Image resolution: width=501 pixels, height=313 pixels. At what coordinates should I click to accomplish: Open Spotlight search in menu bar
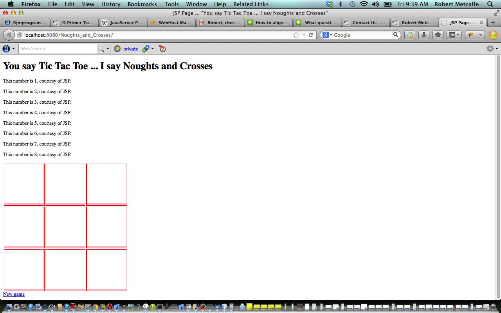pos(490,4)
